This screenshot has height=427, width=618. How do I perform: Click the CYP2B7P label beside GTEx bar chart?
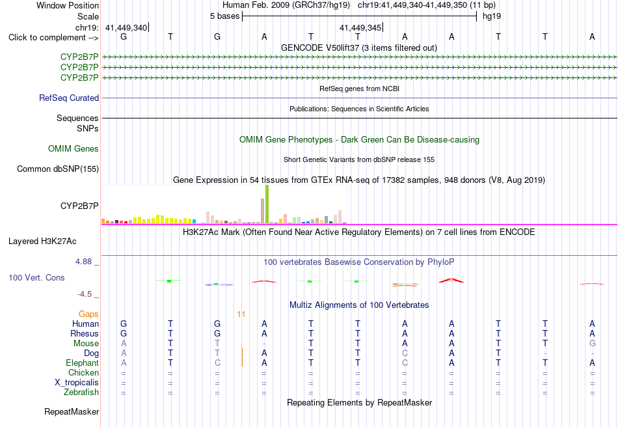click(x=79, y=206)
